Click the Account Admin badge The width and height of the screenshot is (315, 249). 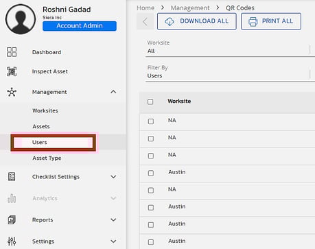(80, 26)
